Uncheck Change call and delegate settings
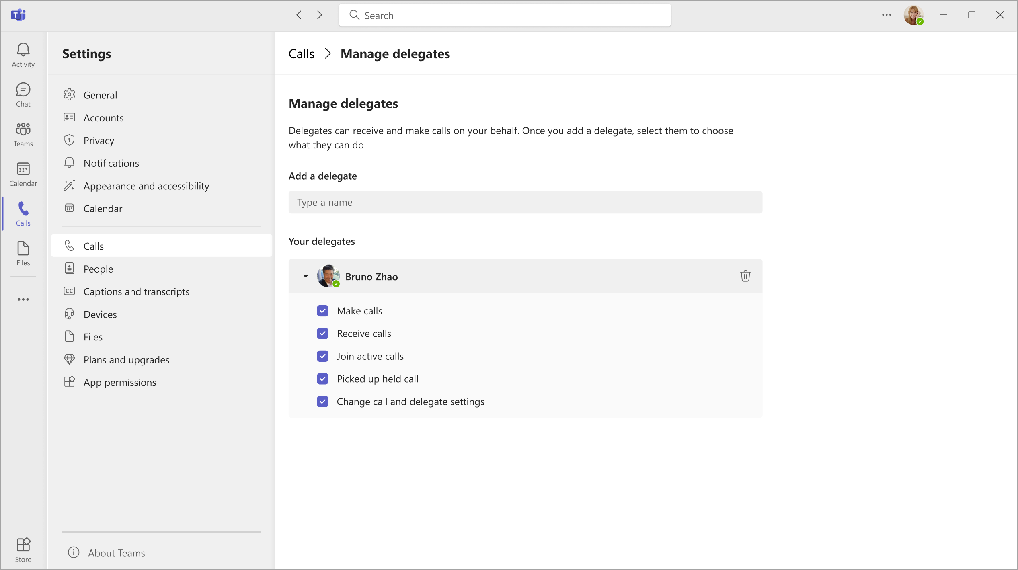Viewport: 1018px width, 570px height. (322, 401)
